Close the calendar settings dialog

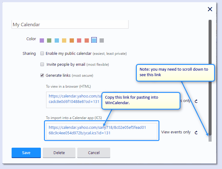210,9
